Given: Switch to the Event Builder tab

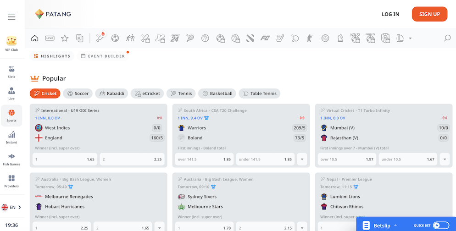Looking at the screenshot, I should pyautogui.click(x=103, y=56).
